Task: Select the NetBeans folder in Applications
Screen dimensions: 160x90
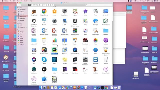Action: pyautogui.click(x=106, y=30)
